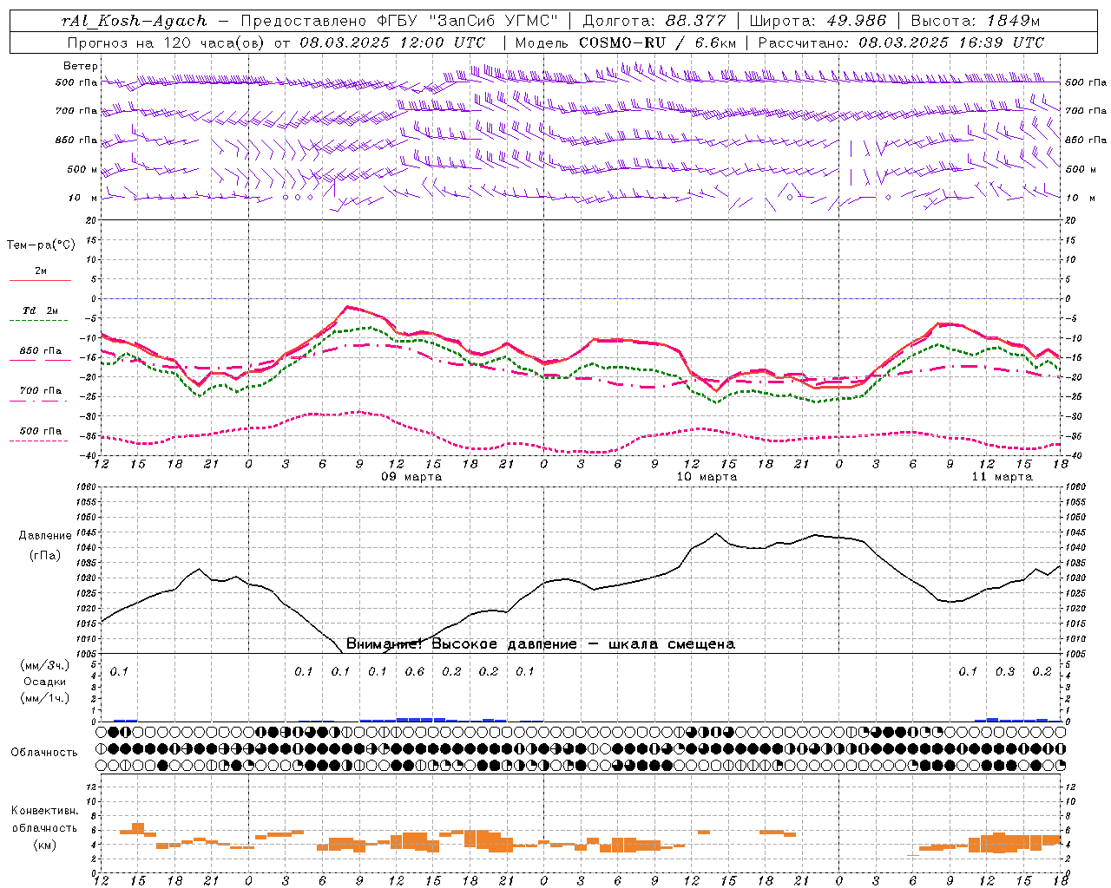Click the "0.3" precipitation amount value
Image resolution: width=1111 pixels, height=888 pixels.
click(1005, 672)
